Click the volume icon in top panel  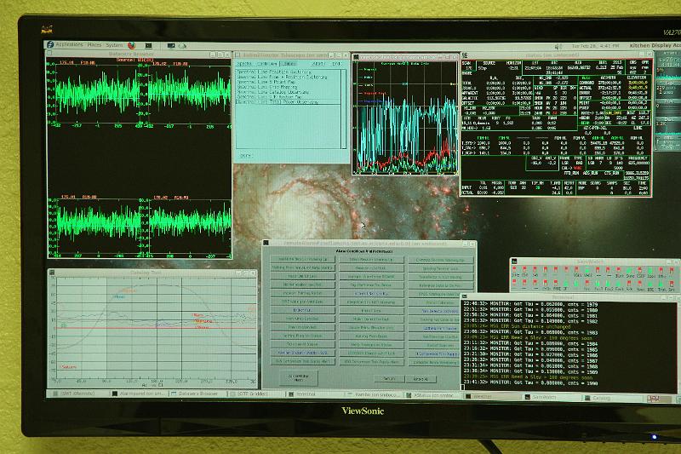(x=558, y=46)
